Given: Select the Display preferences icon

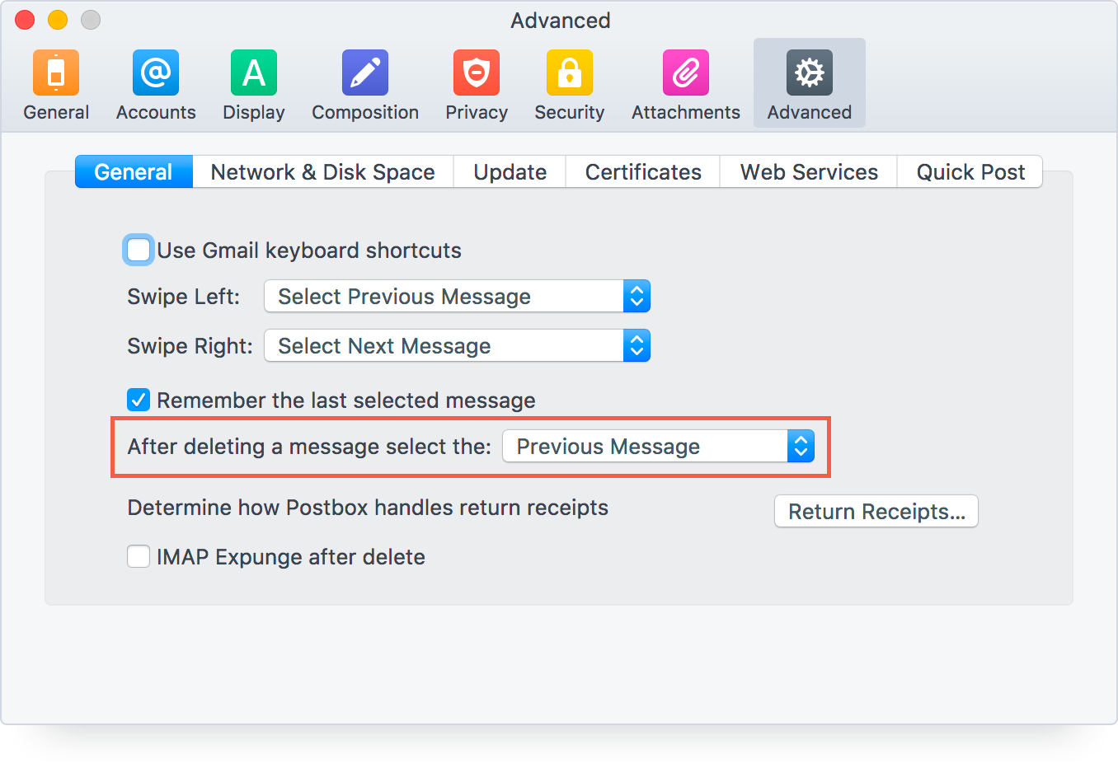Looking at the screenshot, I should pyautogui.click(x=254, y=73).
